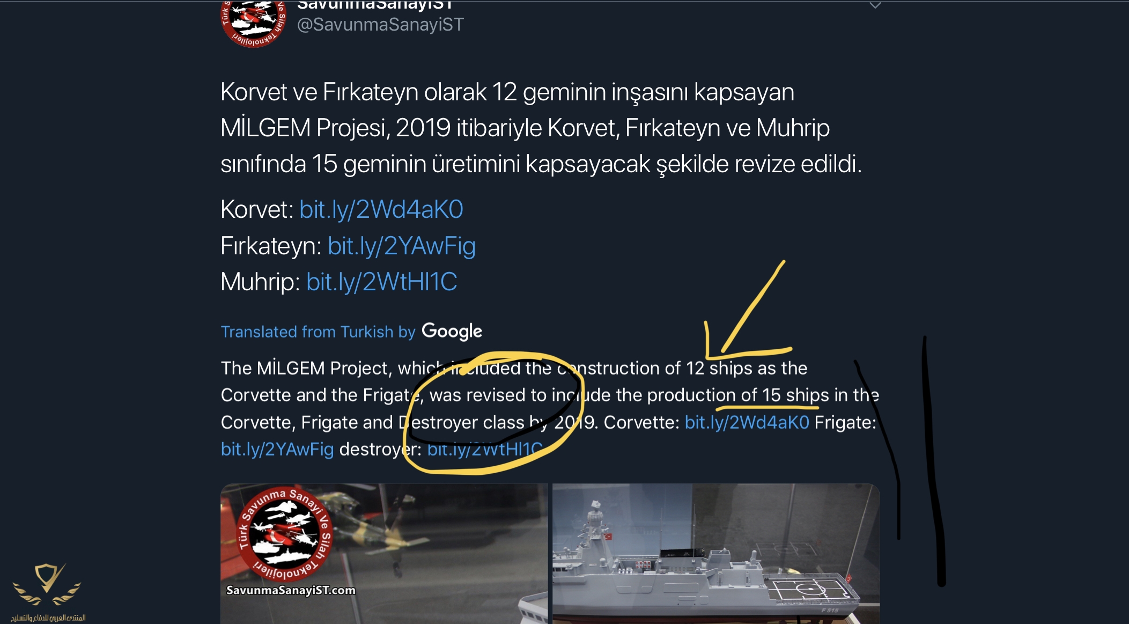
Task: Open the warship model photo thumbnail
Action: [716, 554]
